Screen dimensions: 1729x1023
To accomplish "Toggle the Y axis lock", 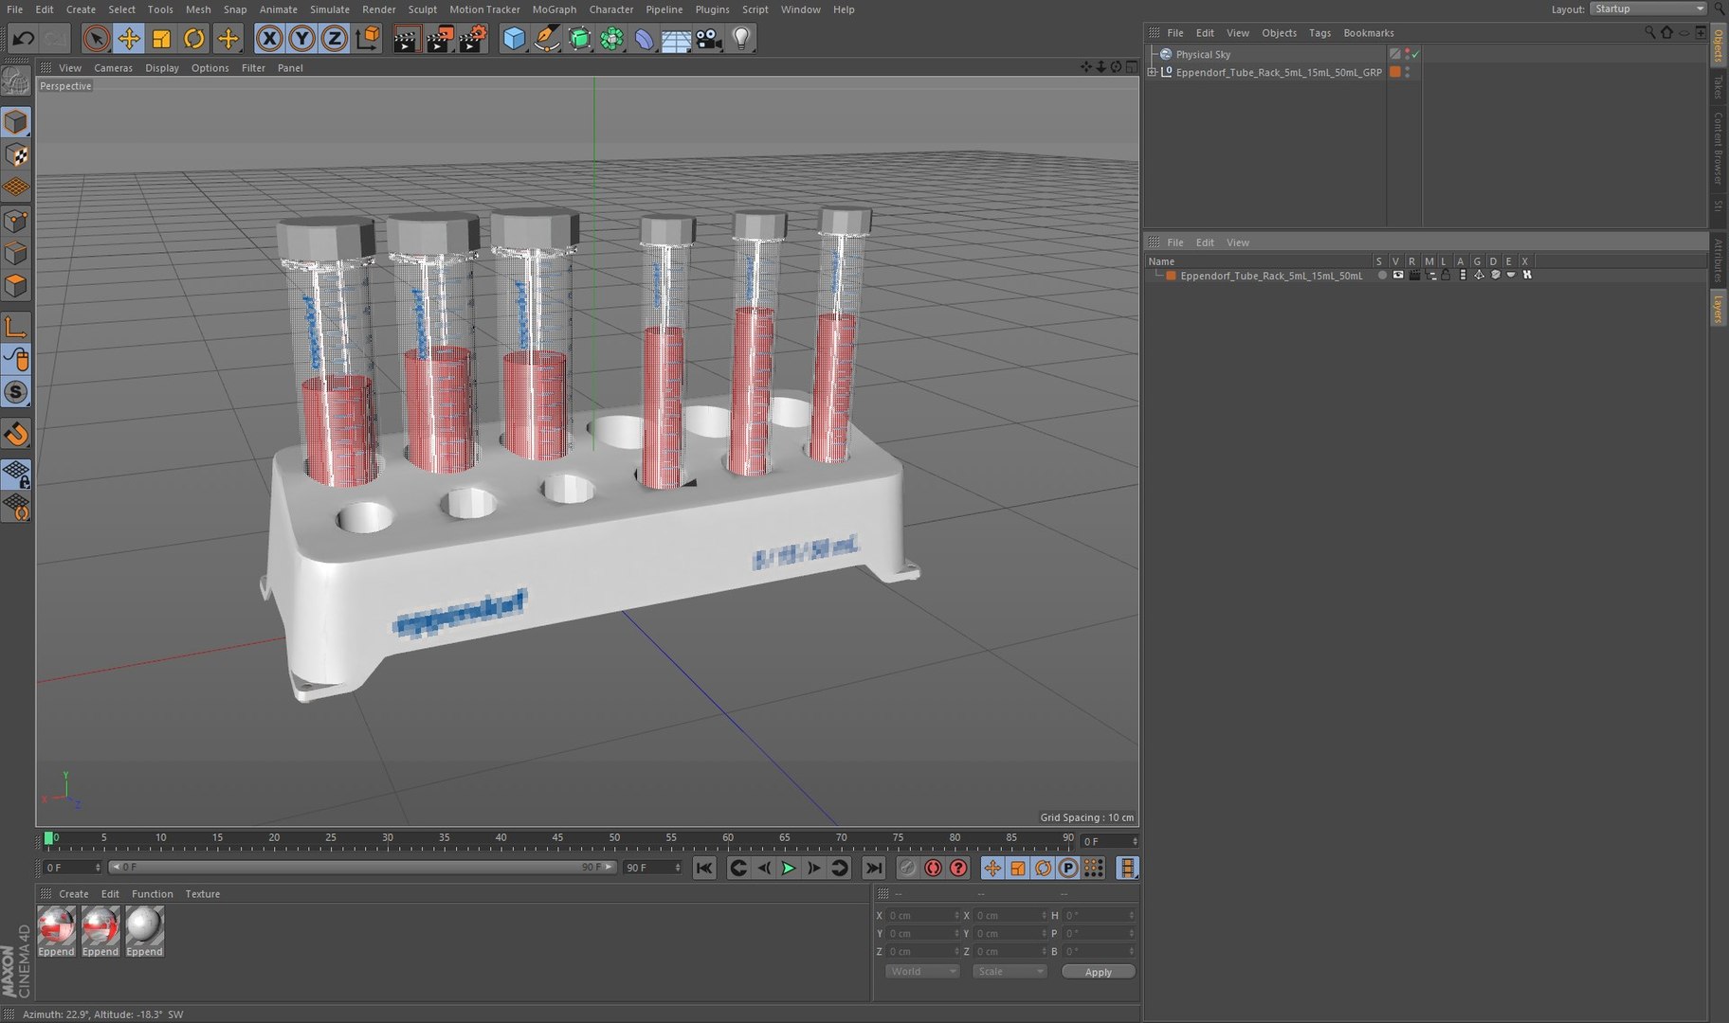I will [301, 39].
